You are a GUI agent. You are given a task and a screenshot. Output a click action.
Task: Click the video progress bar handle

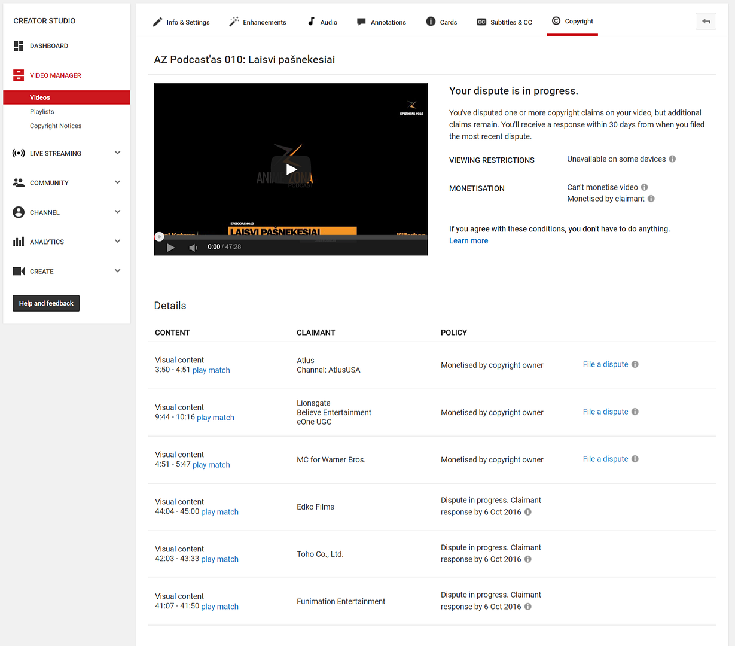159,237
